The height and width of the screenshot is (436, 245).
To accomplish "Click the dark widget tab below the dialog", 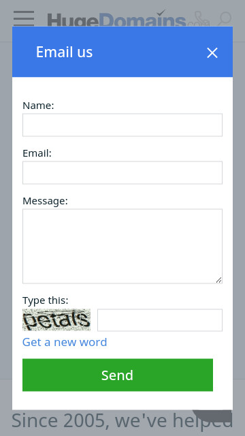I will (x=212, y=416).
